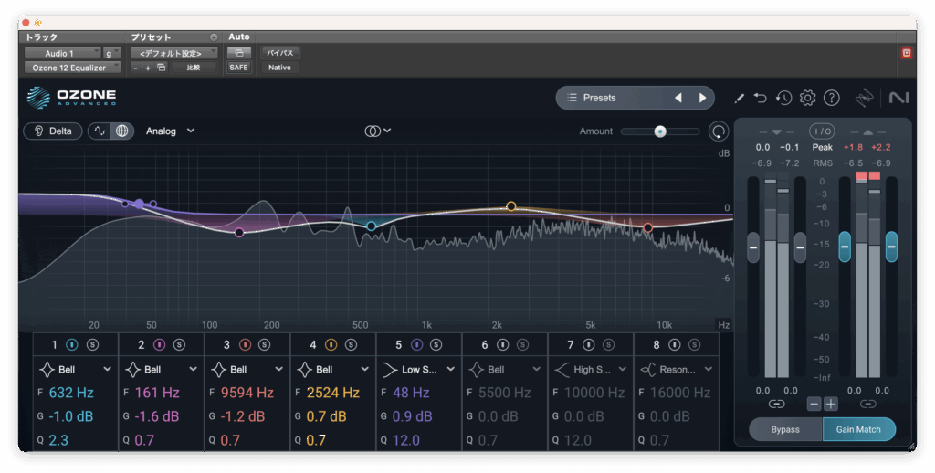Expand band 5 Low Shelf filter type dropdown

click(x=451, y=370)
